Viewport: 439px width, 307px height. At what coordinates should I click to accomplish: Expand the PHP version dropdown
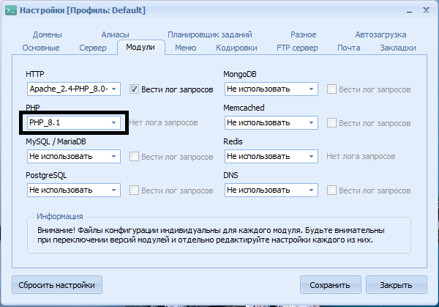tap(113, 123)
